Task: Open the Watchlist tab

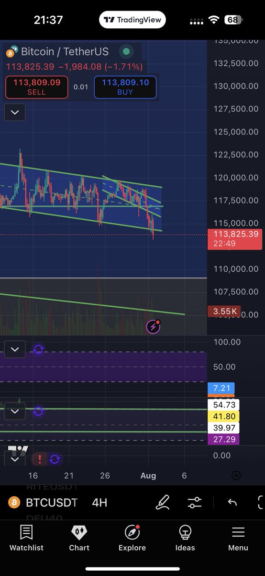Action: (x=26, y=539)
